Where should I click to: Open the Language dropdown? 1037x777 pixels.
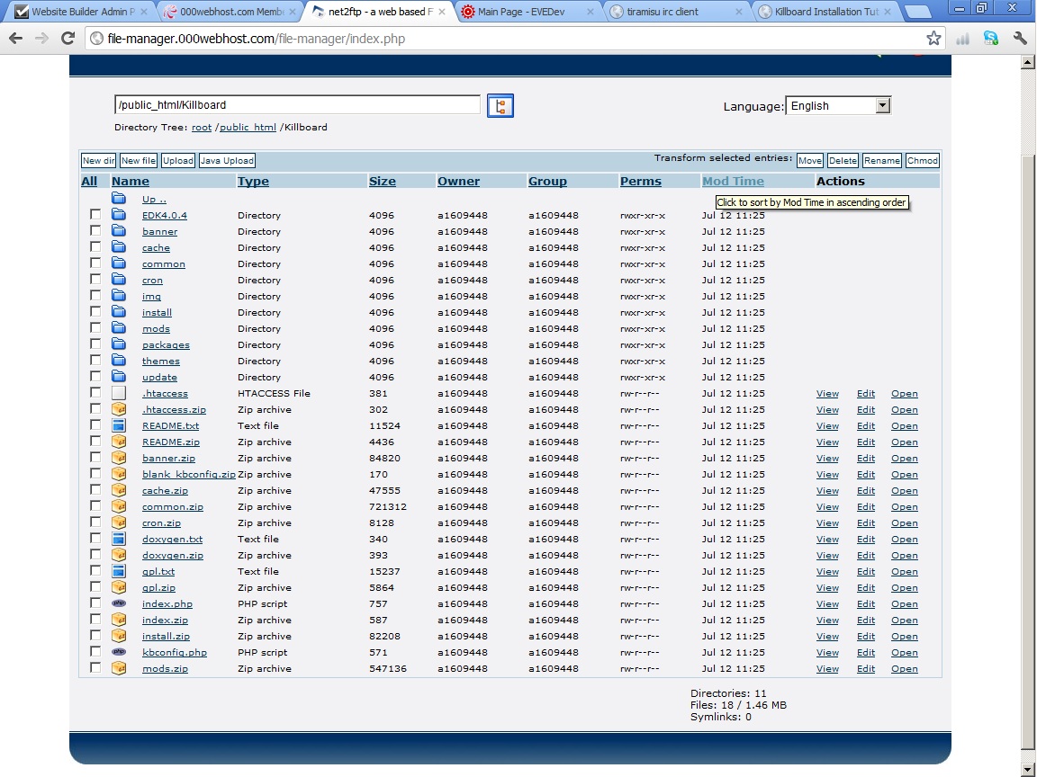[838, 106]
